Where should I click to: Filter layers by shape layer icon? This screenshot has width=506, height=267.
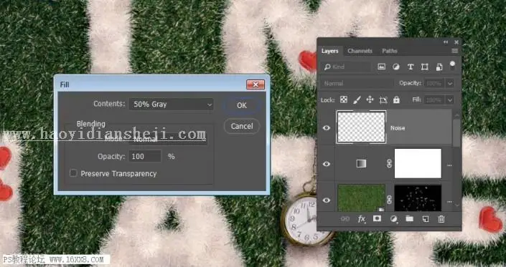click(x=425, y=67)
